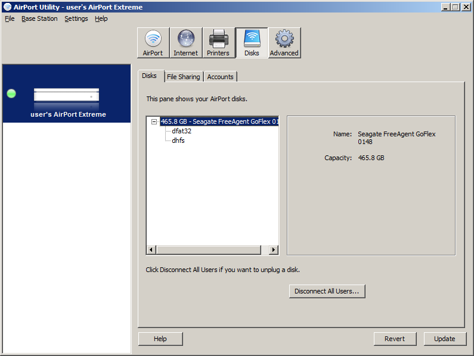Click the Revert button
The image size is (474, 356).
[395, 339]
